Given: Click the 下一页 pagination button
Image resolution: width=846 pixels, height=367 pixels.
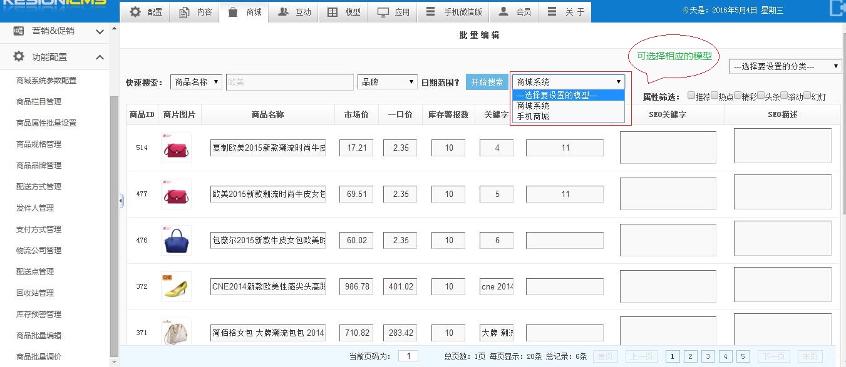Looking at the screenshot, I should (774, 356).
